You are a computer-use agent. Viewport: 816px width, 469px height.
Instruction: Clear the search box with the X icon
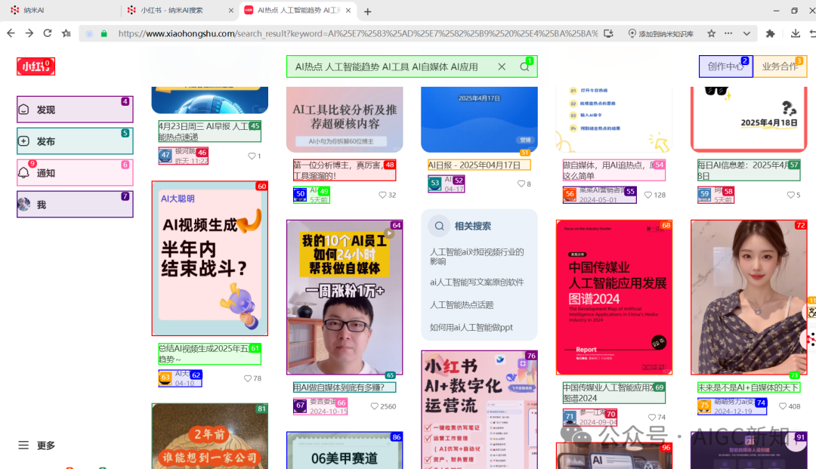(x=502, y=66)
